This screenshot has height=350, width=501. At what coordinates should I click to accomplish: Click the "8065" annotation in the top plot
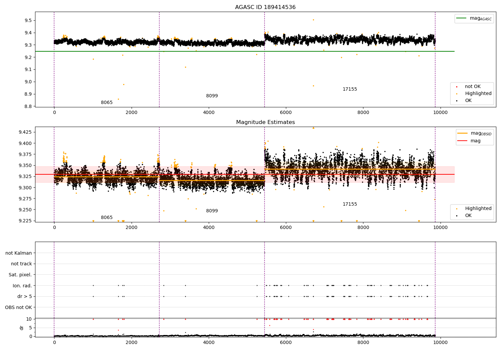click(107, 103)
